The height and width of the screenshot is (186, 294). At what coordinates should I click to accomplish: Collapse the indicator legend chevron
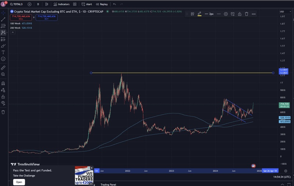12,32
